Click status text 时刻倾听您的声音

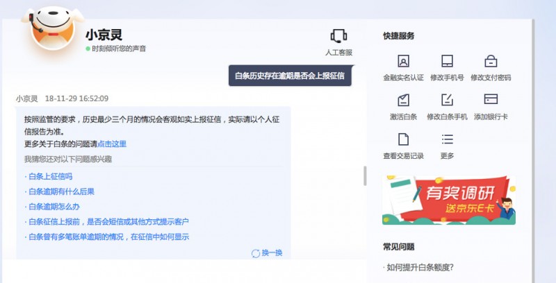coord(119,49)
